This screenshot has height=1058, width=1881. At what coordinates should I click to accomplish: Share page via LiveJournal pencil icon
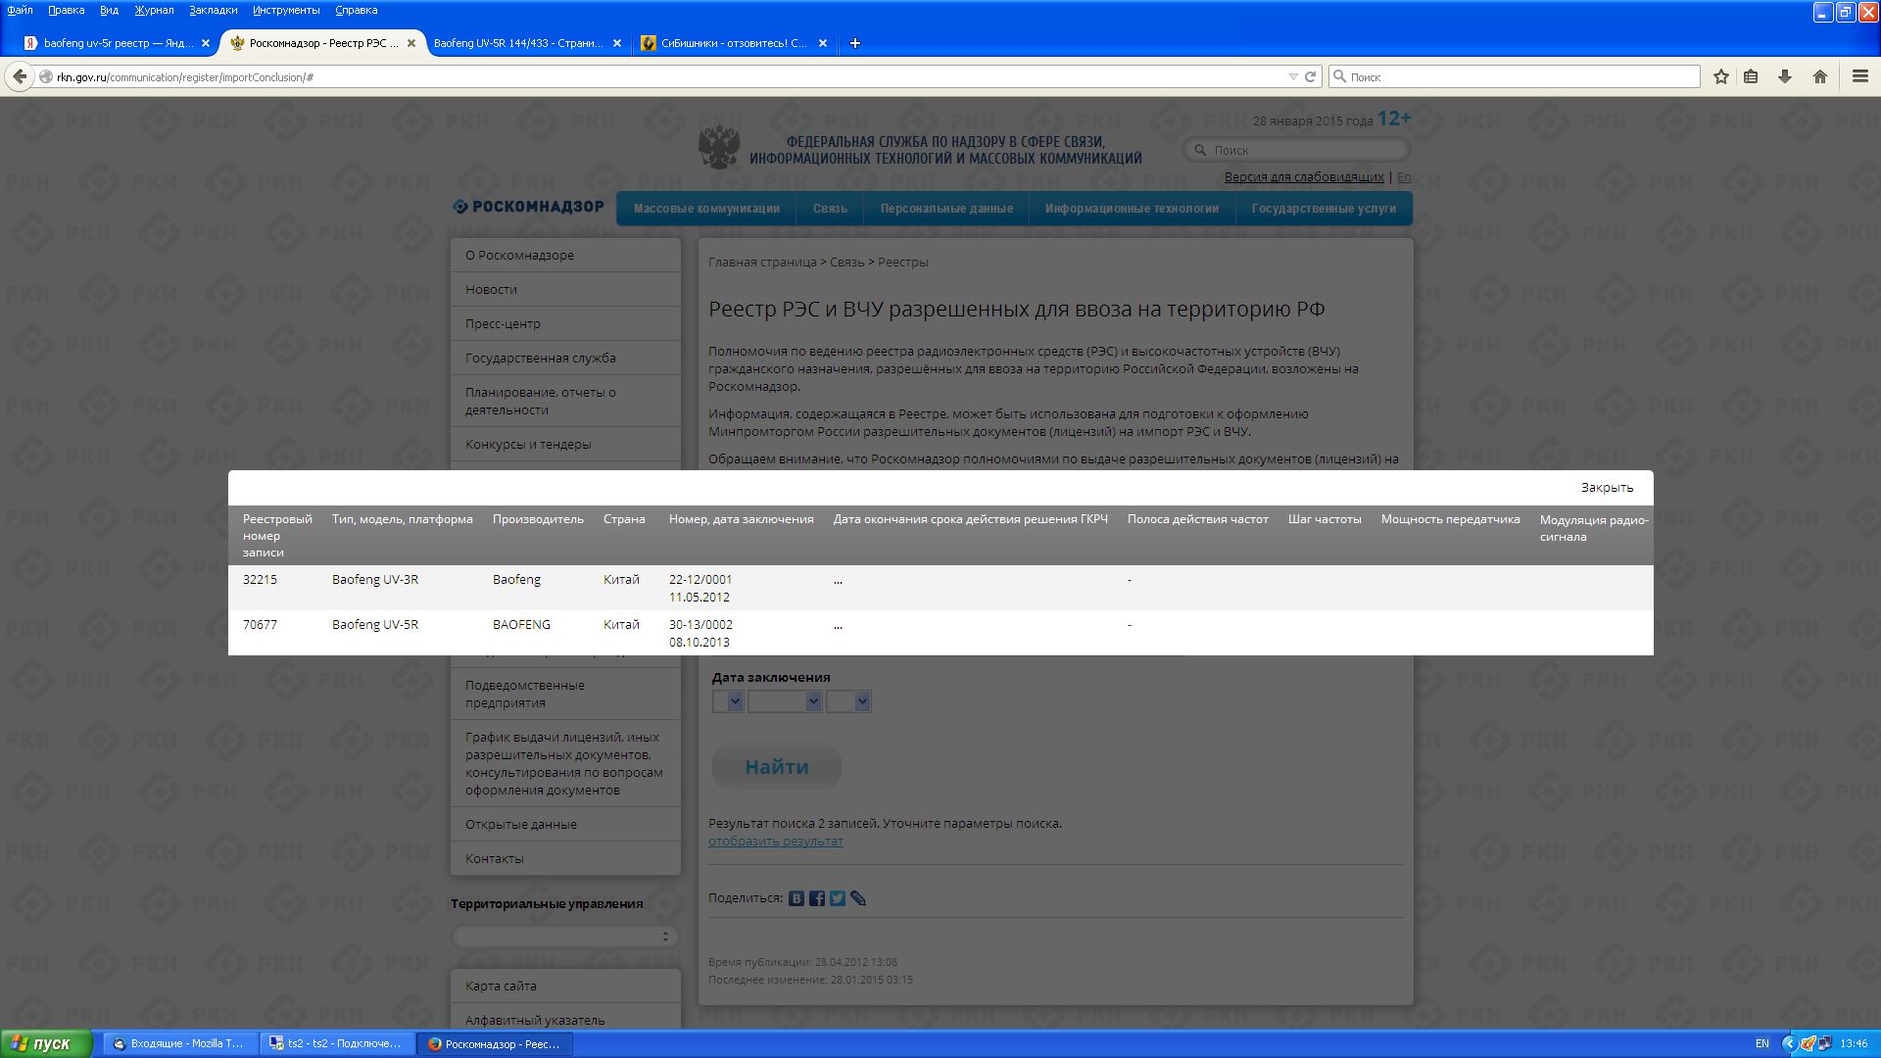[858, 898]
